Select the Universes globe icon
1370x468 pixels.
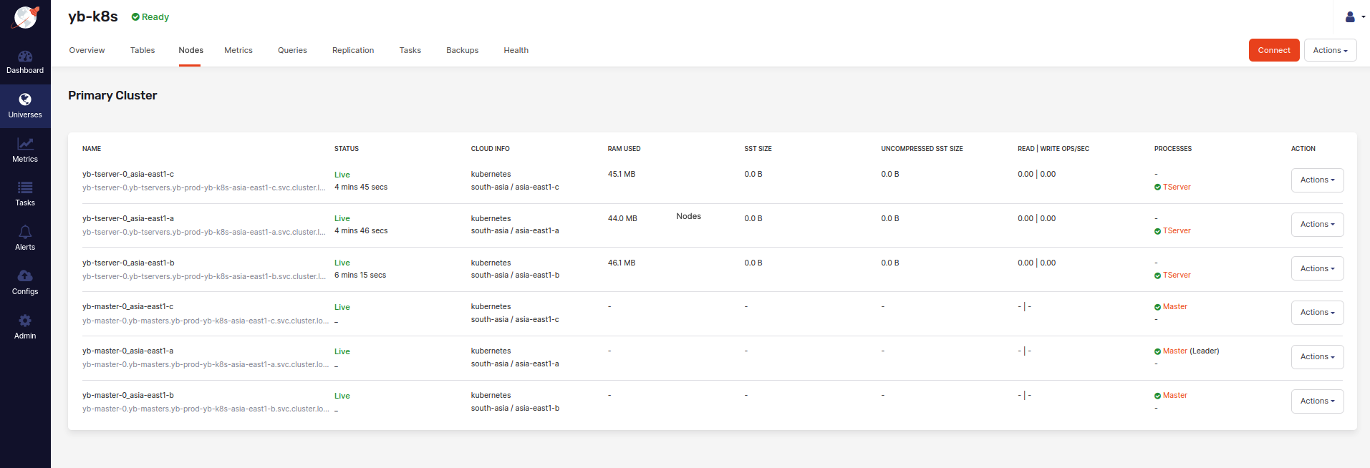pos(25,100)
